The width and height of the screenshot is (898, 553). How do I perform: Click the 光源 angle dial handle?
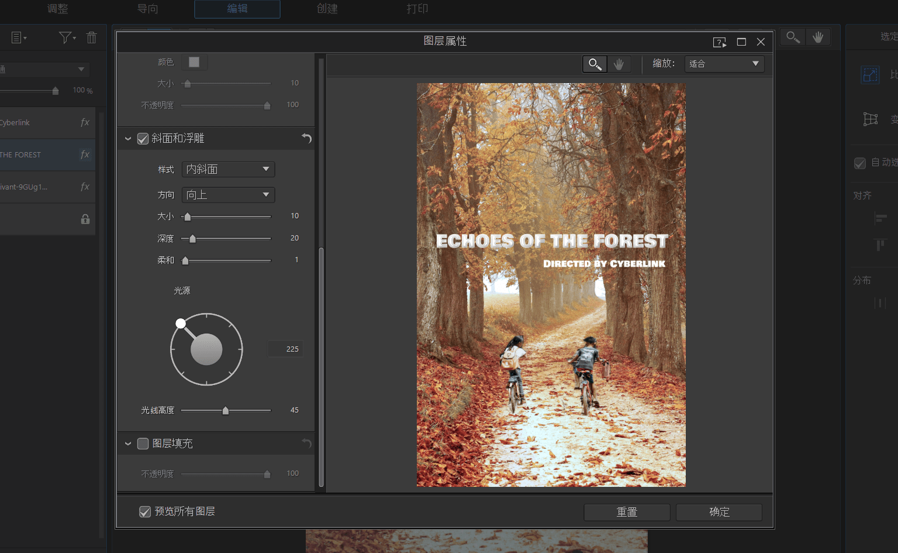click(x=181, y=323)
